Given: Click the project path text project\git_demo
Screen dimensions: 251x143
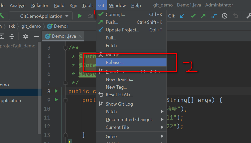Looking at the screenshot, I should click(17, 46).
